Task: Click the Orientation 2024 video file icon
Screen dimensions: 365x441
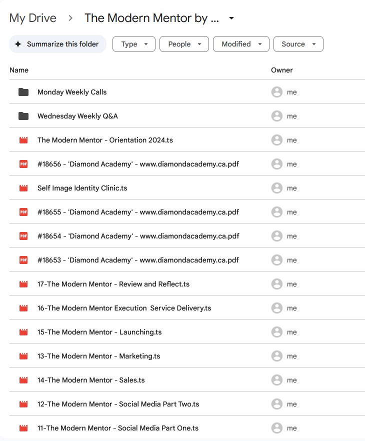Action: pyautogui.click(x=23, y=140)
